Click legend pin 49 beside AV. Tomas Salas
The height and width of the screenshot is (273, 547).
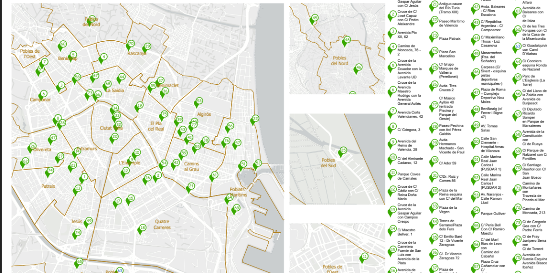pyautogui.click(x=475, y=127)
